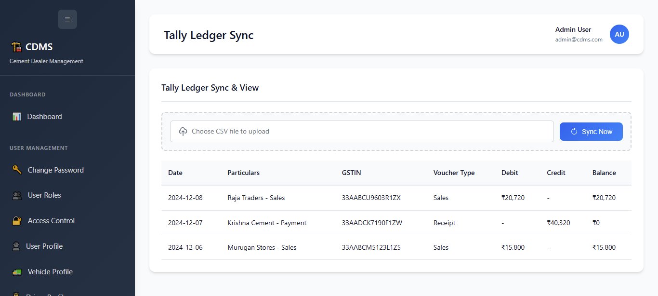Open the AU avatar in the header
658x296 pixels.
[619, 34]
